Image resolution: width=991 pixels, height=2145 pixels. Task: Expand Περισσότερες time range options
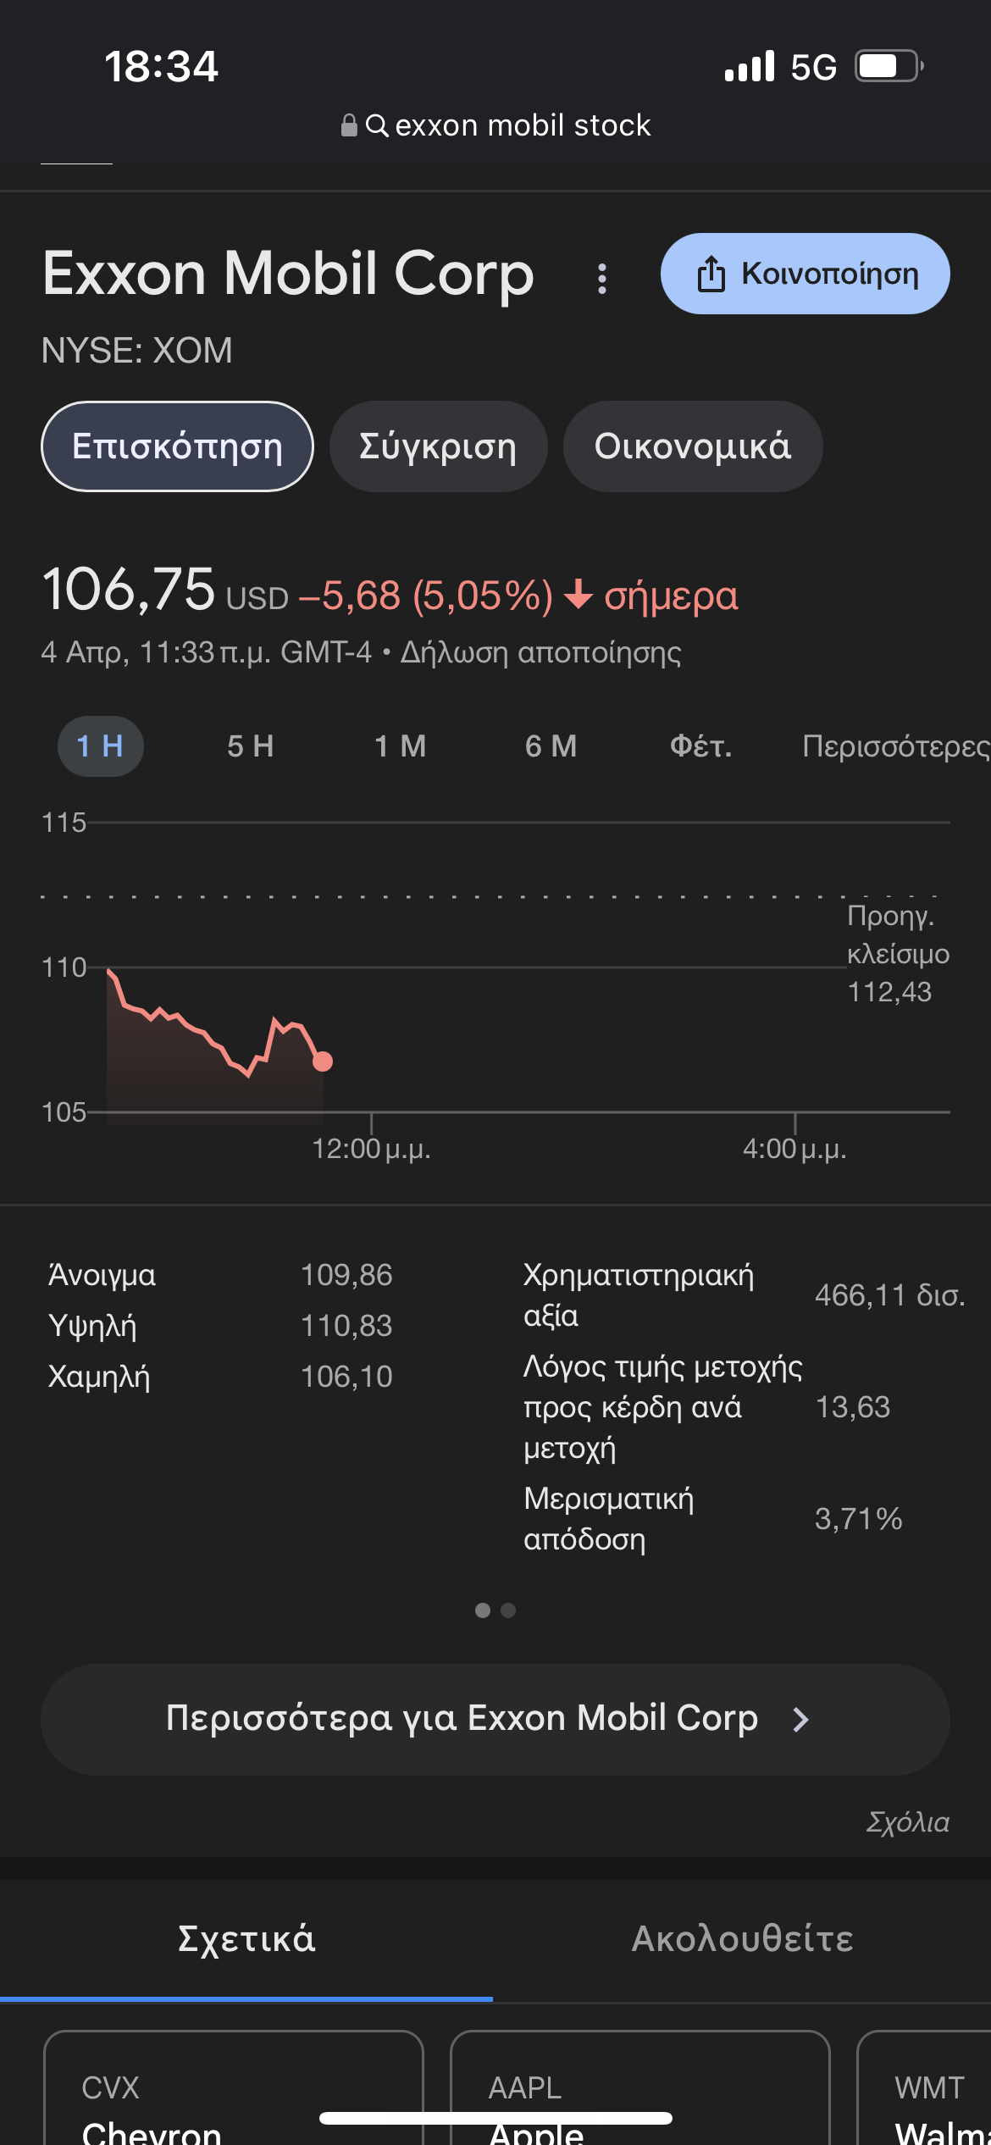coord(894,746)
